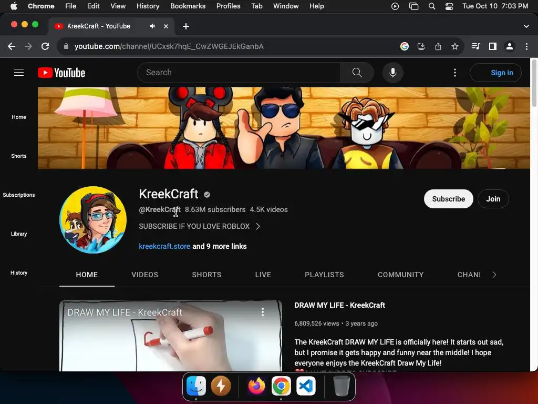Open the LIVE tab
The width and height of the screenshot is (538, 404).
pyautogui.click(x=263, y=275)
